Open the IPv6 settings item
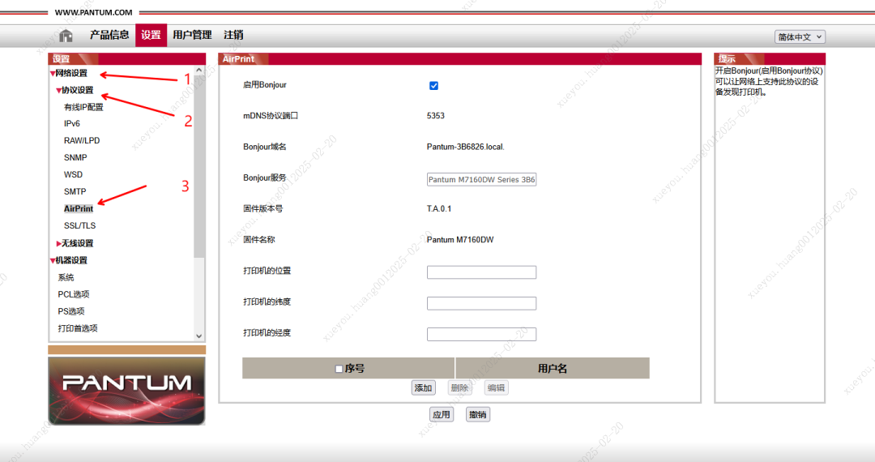Screen dimensions: 875x462 coord(72,124)
